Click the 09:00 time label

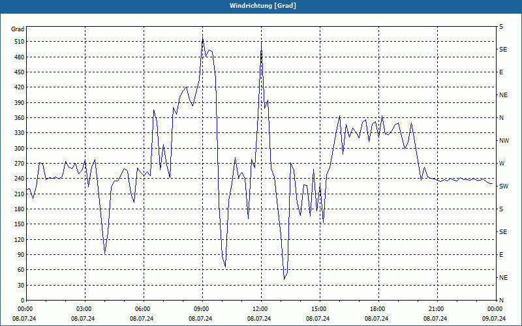(203, 308)
